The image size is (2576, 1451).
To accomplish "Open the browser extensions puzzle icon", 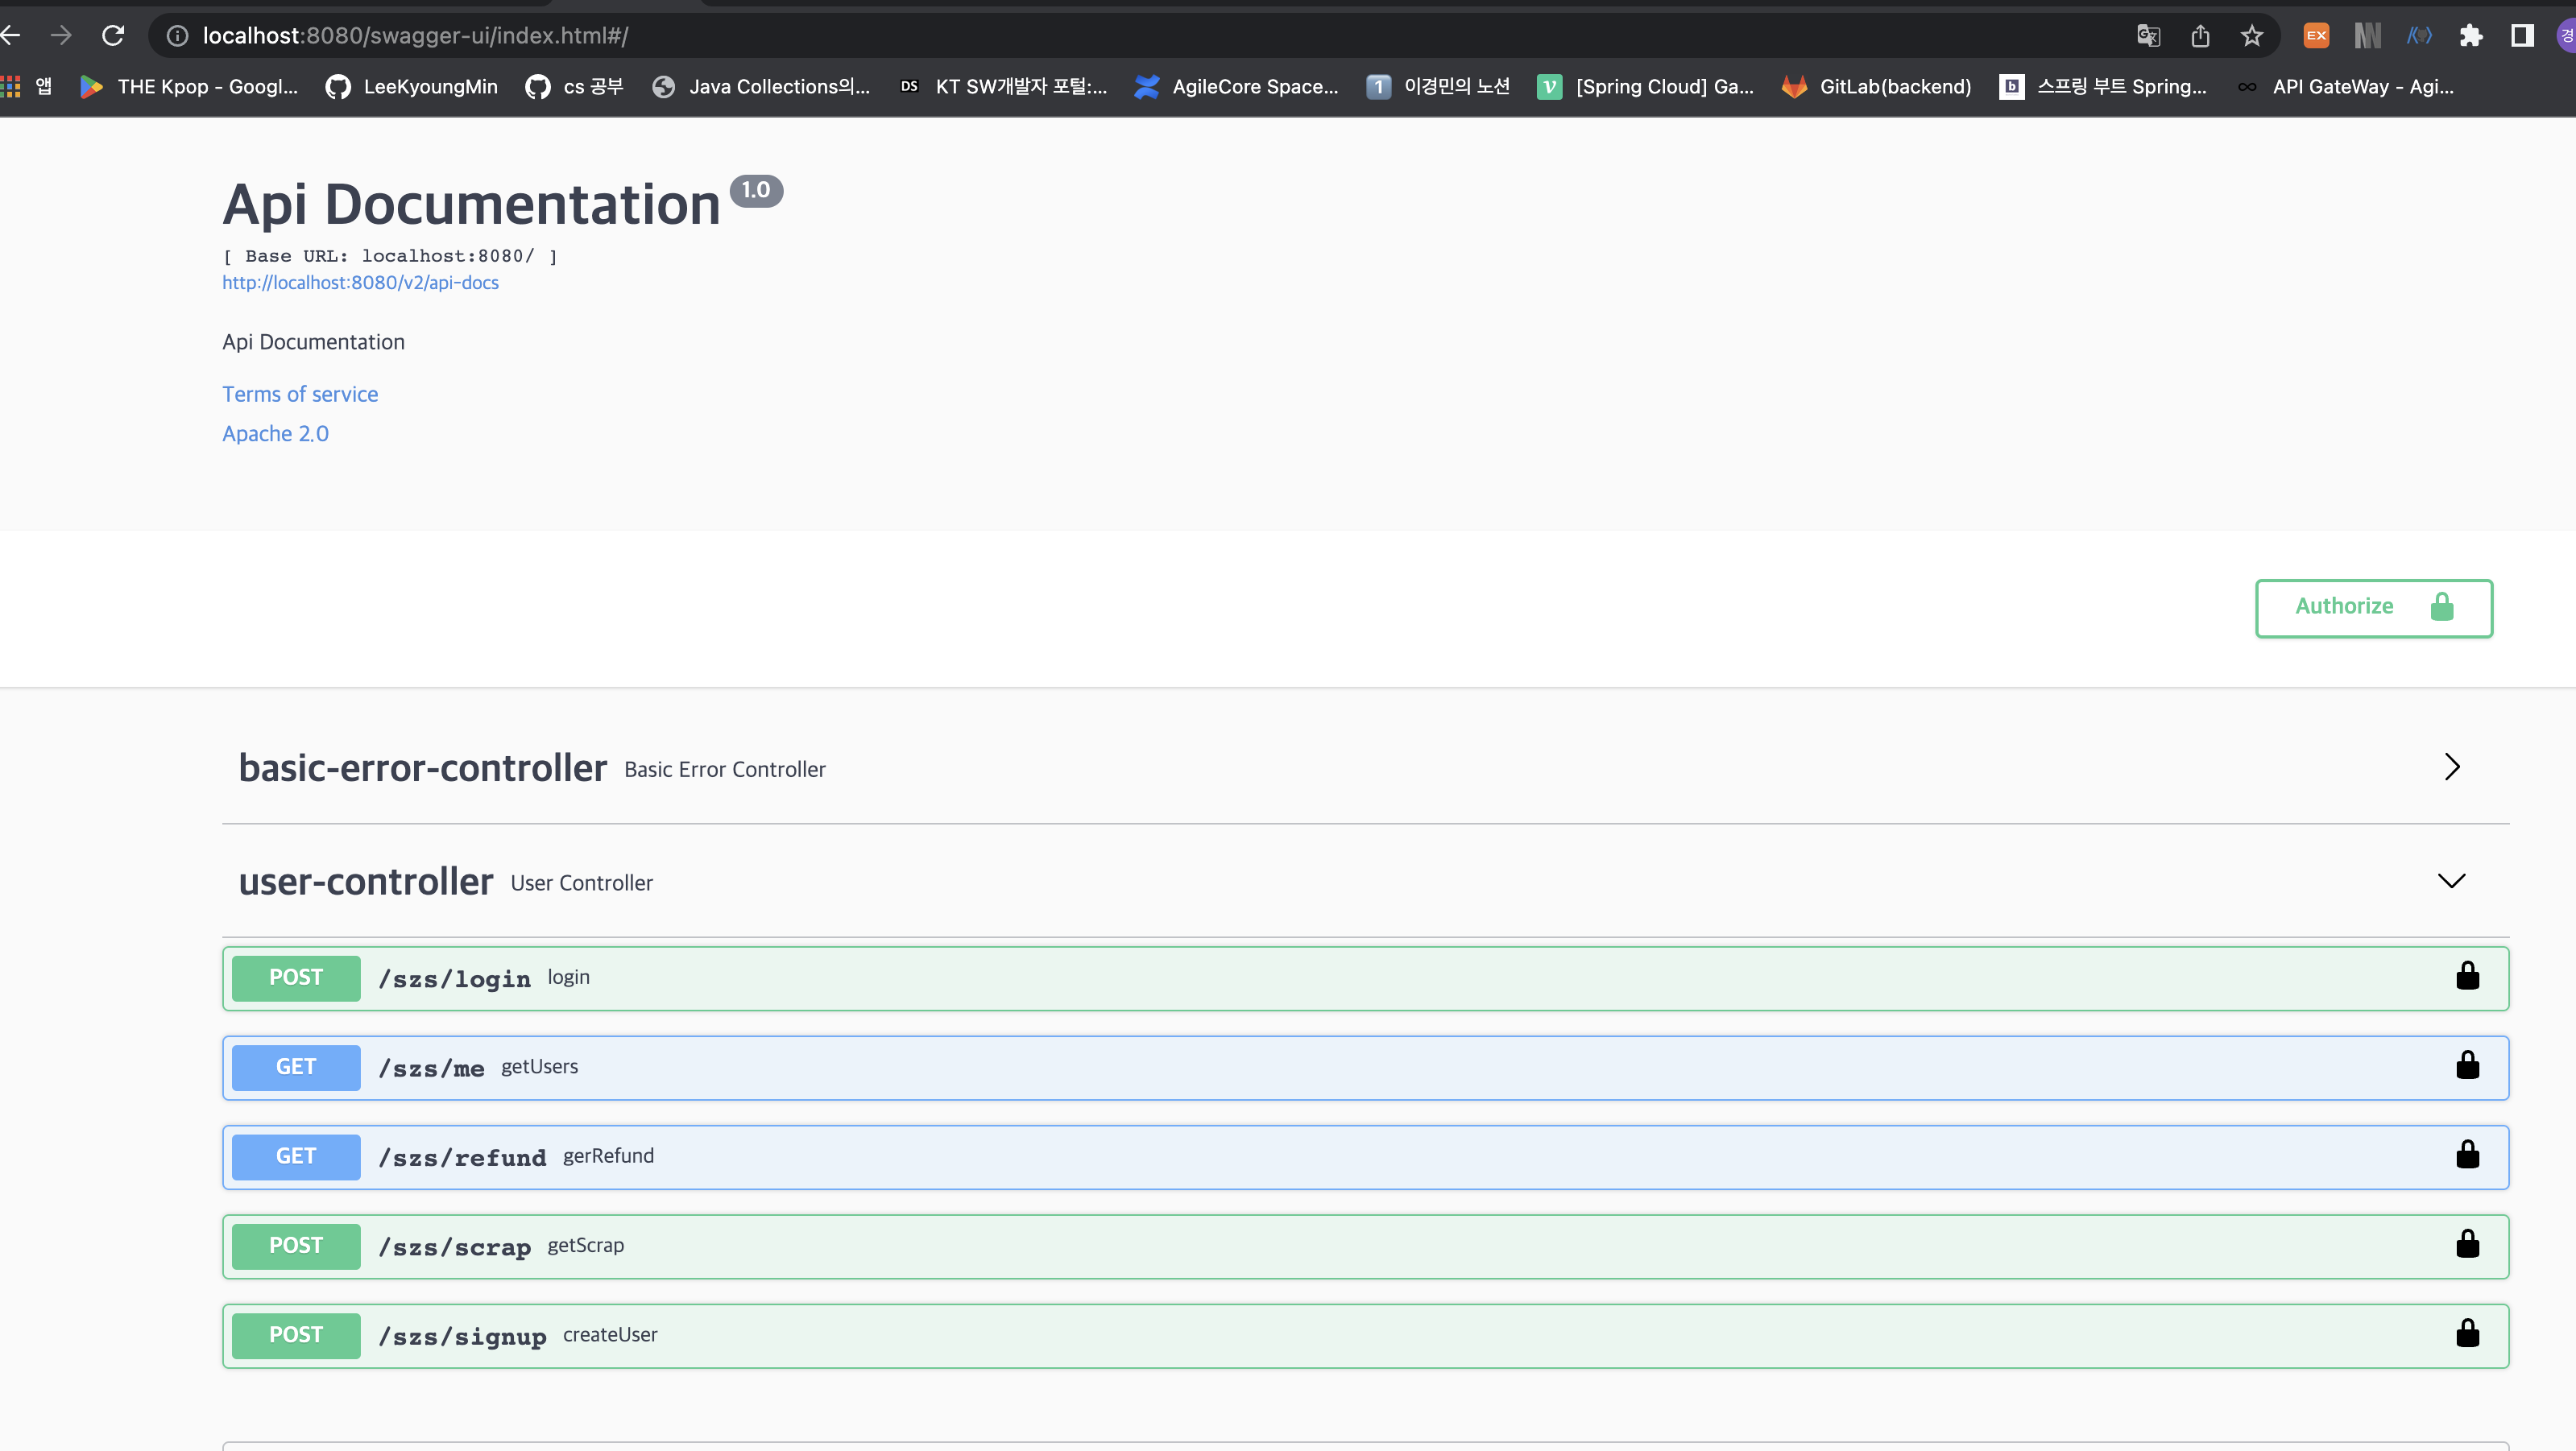I will [x=2471, y=35].
